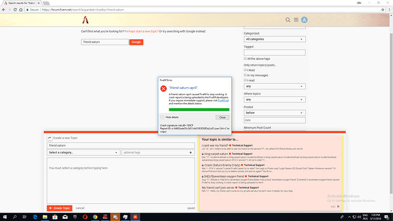Open the Posted 'before' dropdown
The height and width of the screenshot is (221, 393).
click(275, 113)
